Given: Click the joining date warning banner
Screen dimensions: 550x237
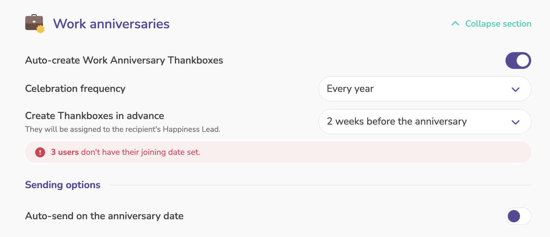Looking at the screenshot, I should pyautogui.click(x=278, y=152).
